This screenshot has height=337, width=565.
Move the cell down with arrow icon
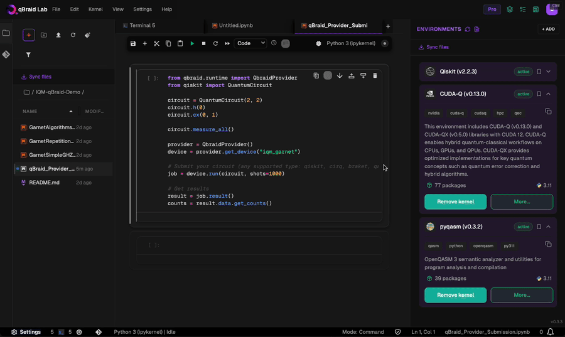[340, 75]
